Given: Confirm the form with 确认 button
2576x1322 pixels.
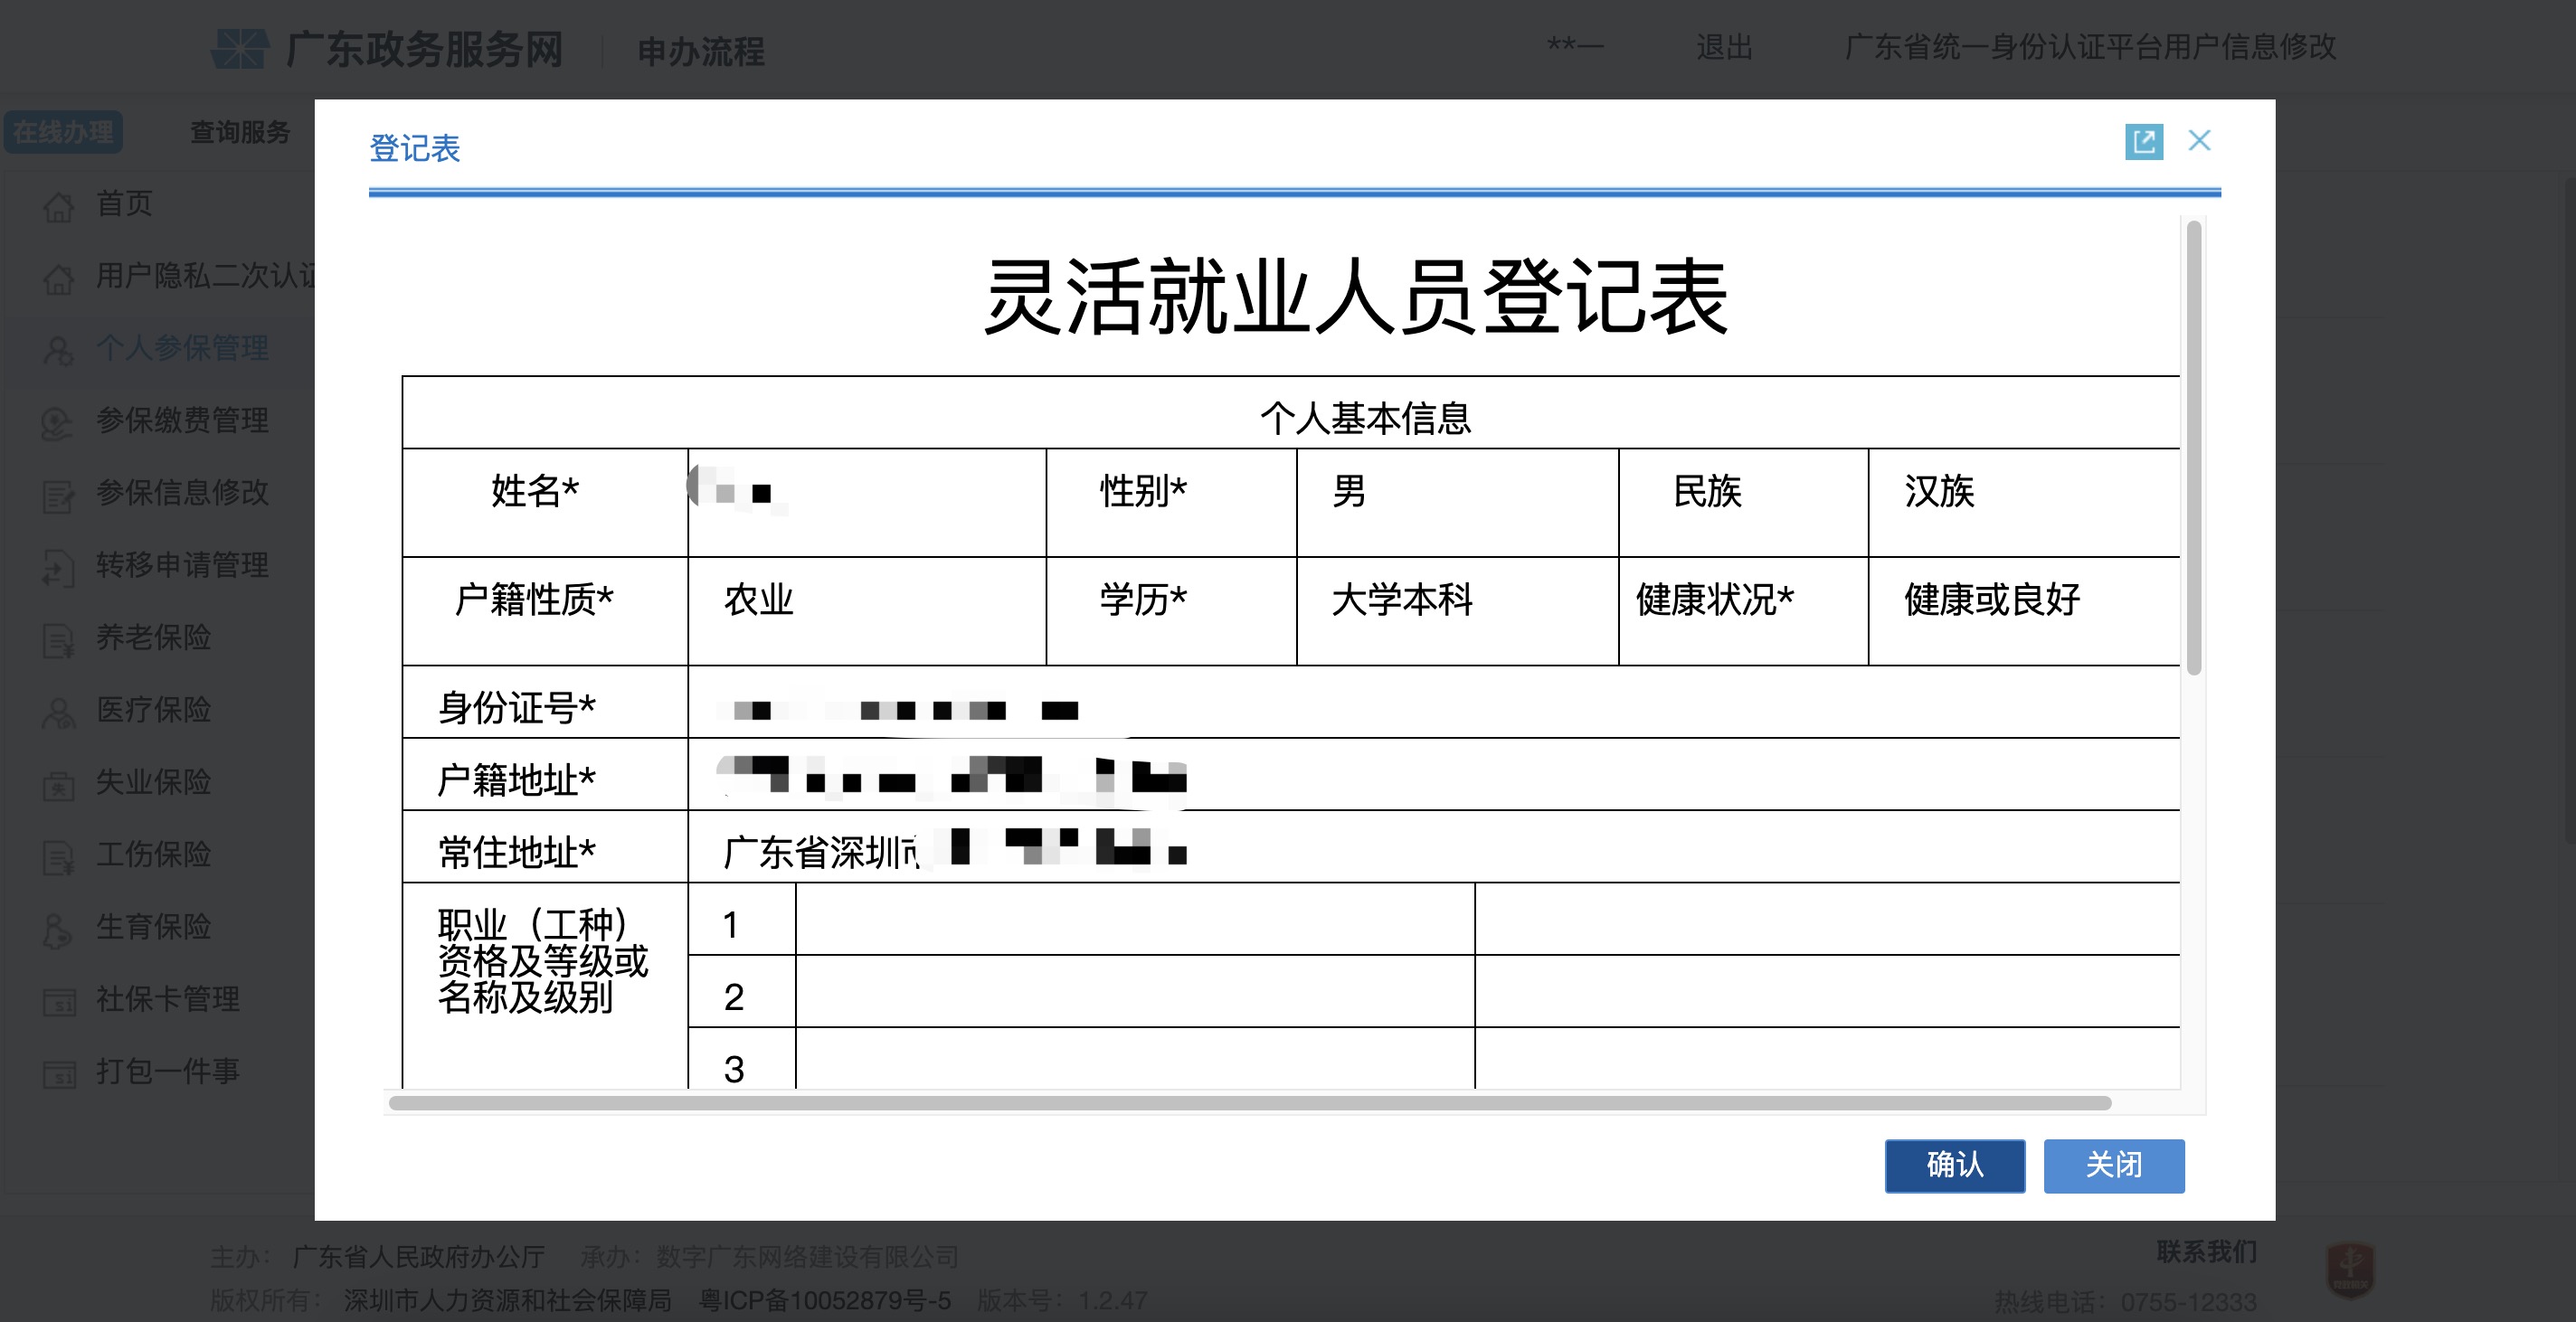Looking at the screenshot, I should [1954, 1166].
